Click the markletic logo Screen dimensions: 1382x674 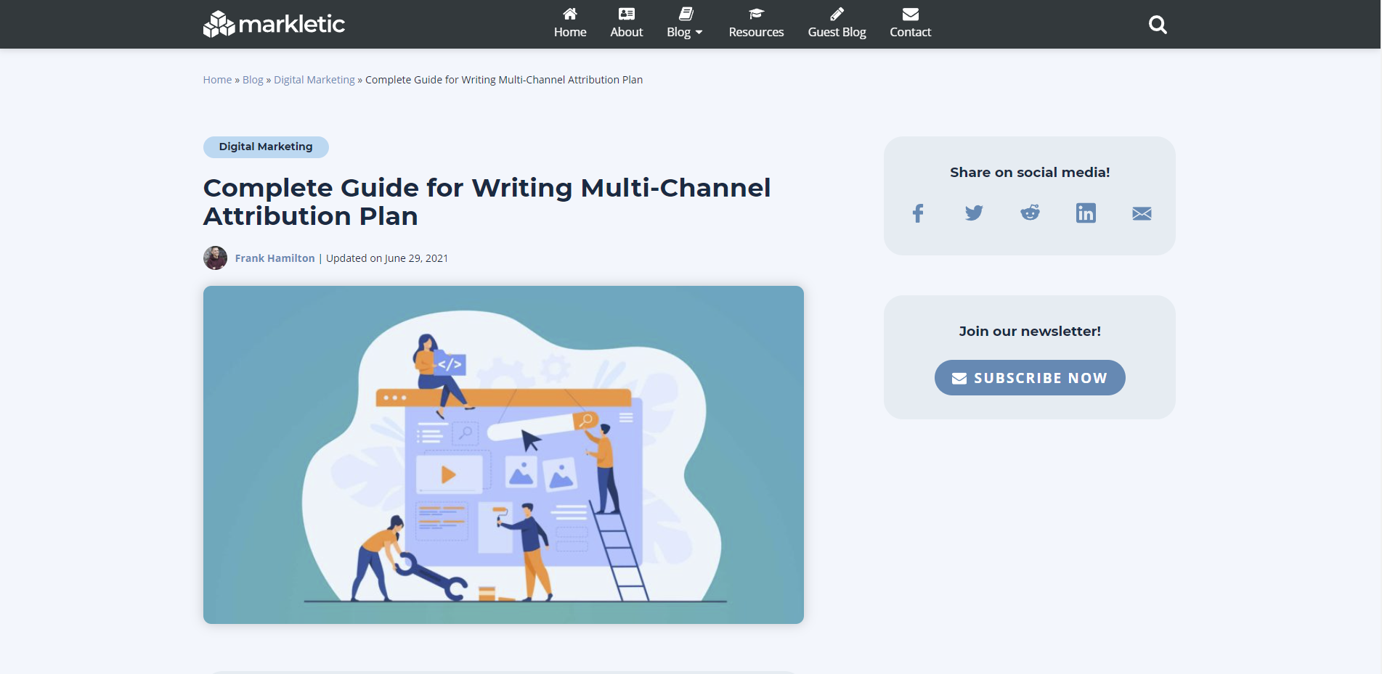click(274, 24)
